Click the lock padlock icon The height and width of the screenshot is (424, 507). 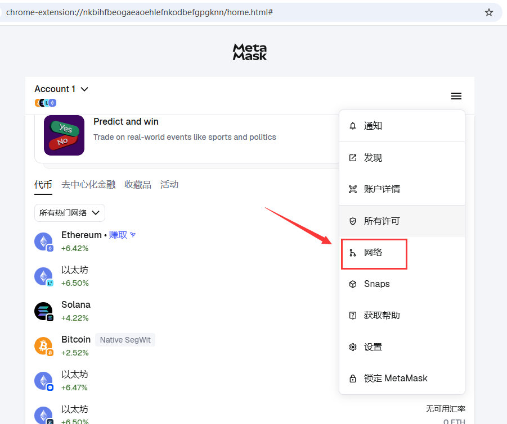coord(353,378)
